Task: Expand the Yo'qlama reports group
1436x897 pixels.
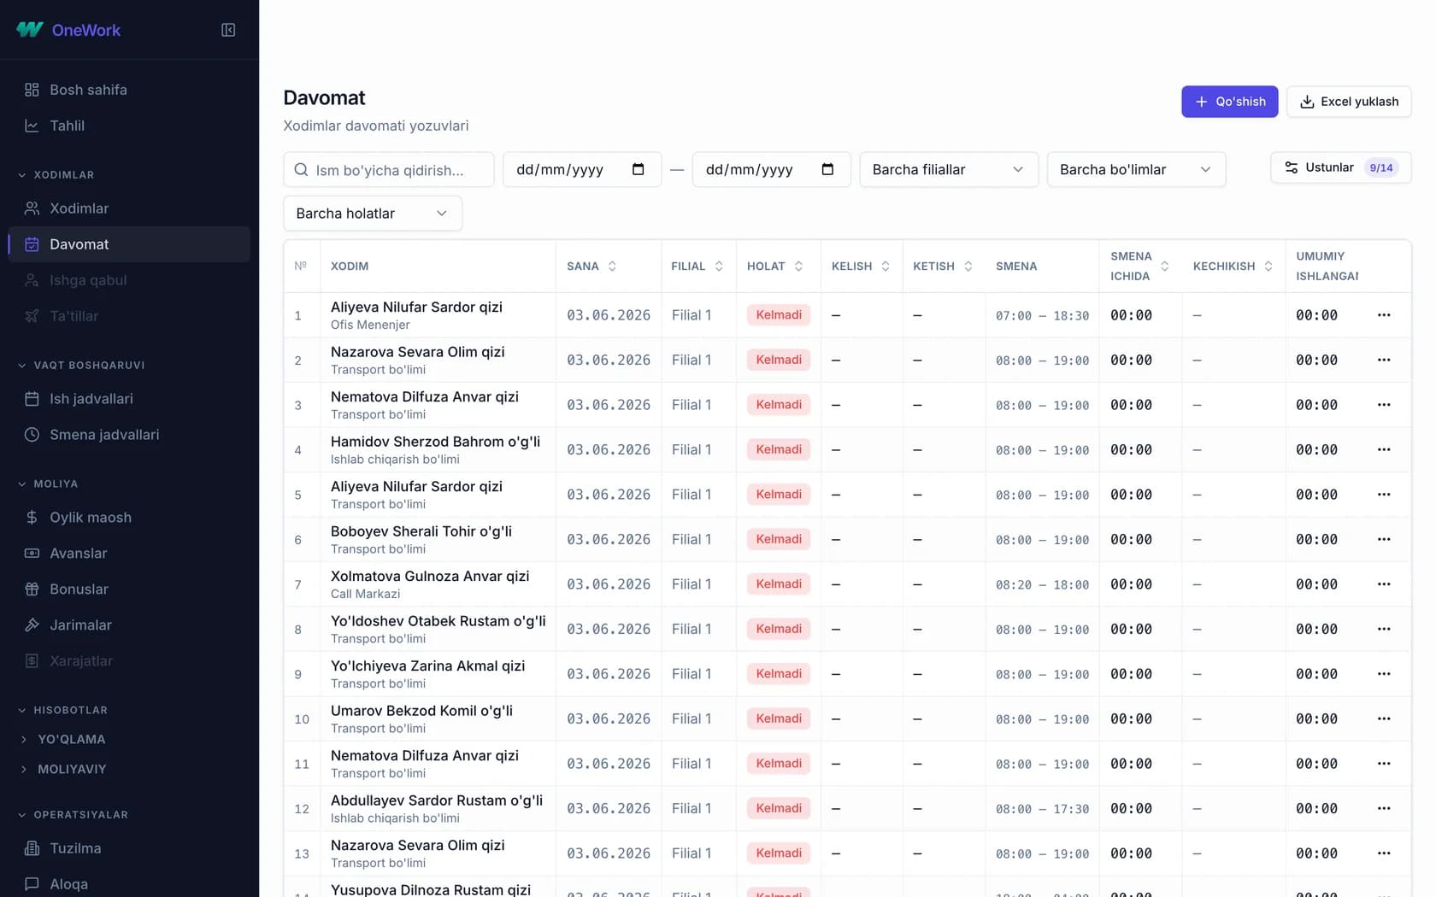Action: (x=63, y=740)
